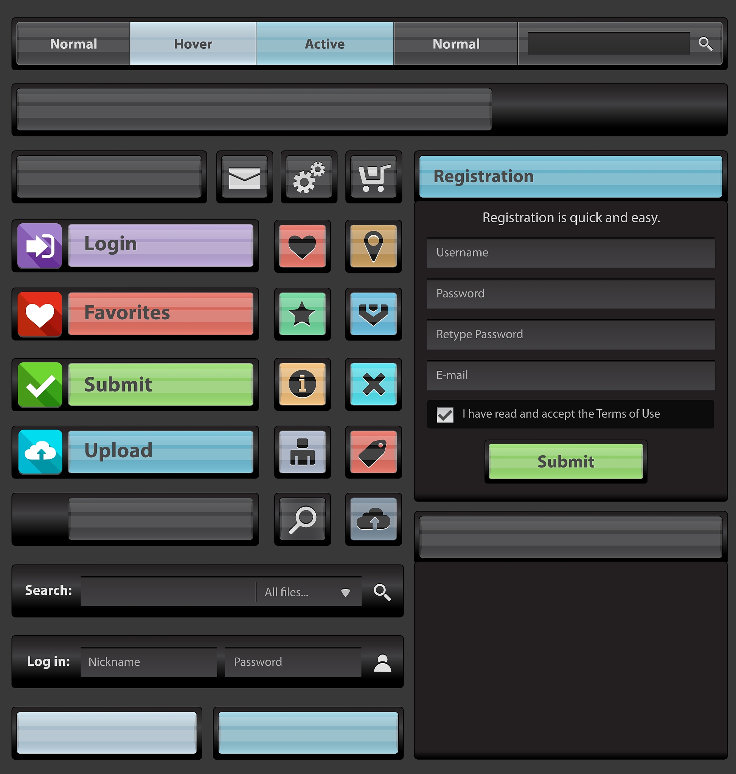Click the shopping cart icon button
This screenshot has width=736, height=774.
click(374, 177)
